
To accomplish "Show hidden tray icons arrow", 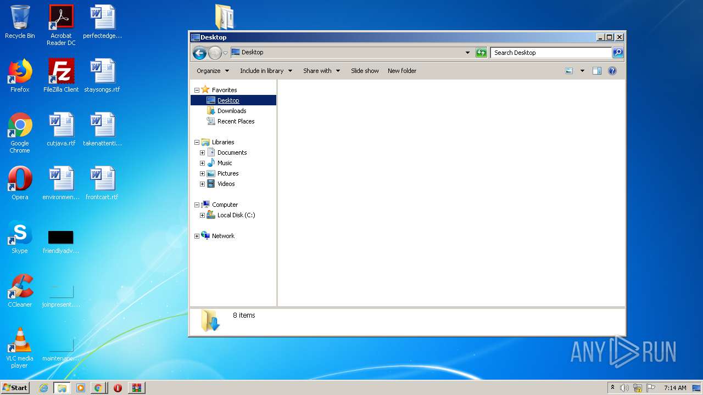I will point(612,388).
